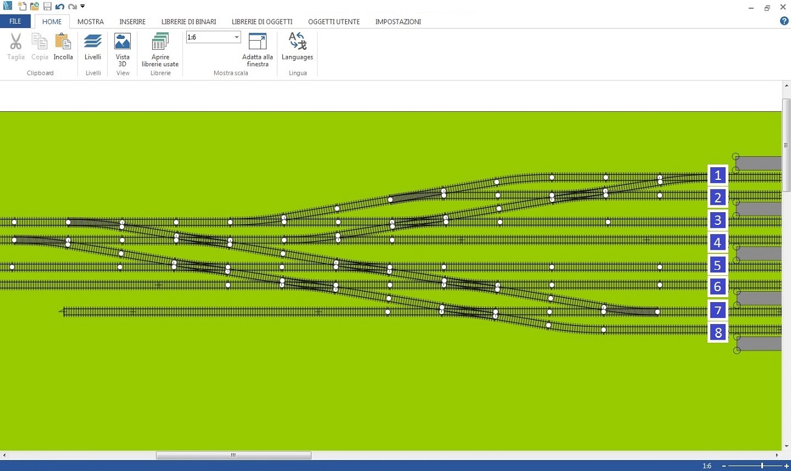The height and width of the screenshot is (471, 791).
Task: Select track label number 5
Action: [717, 266]
